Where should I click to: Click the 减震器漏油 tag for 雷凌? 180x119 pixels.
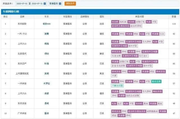click(152, 111)
